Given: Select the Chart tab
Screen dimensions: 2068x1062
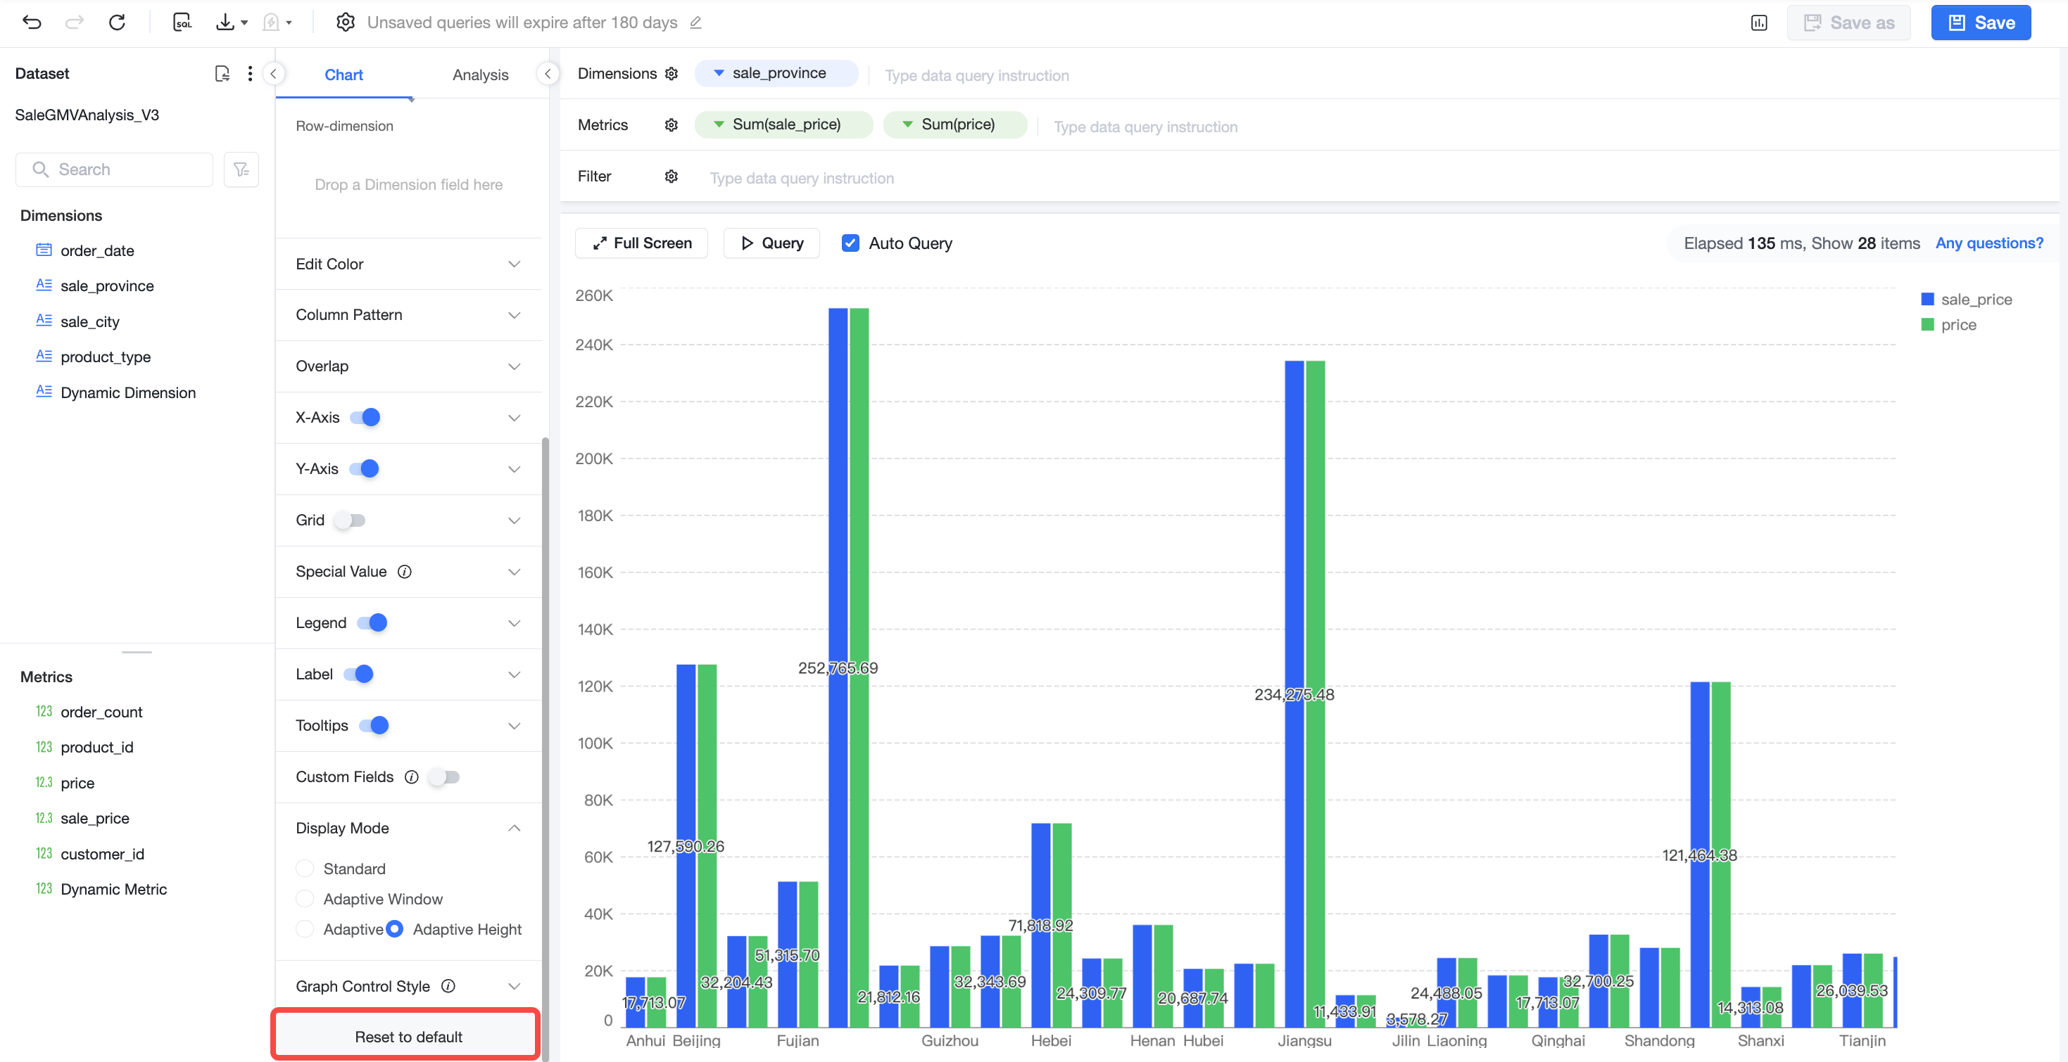Looking at the screenshot, I should 343,75.
